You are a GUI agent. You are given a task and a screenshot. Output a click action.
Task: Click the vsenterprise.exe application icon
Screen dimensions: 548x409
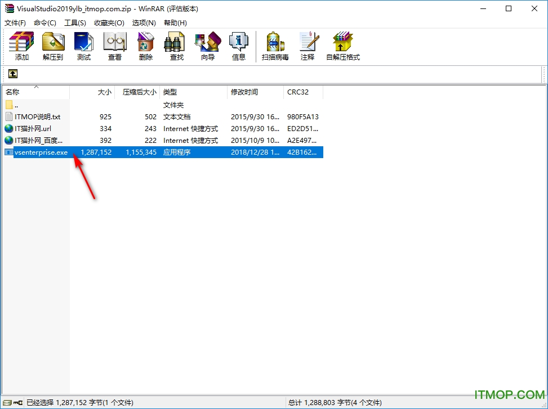(9, 152)
